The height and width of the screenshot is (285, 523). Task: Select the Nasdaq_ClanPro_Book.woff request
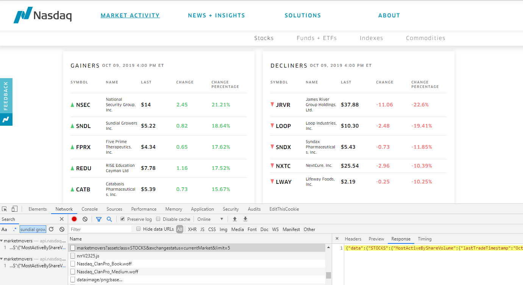[x=197, y=263]
